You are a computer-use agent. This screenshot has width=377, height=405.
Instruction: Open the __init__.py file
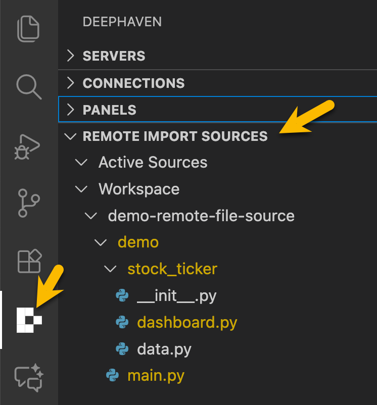coord(176,296)
